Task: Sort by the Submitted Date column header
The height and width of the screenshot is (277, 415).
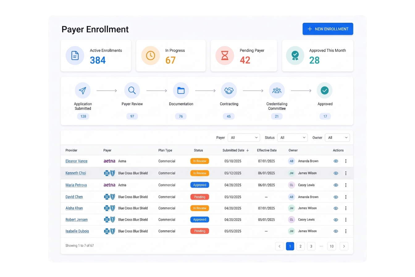Action: [x=236, y=150]
